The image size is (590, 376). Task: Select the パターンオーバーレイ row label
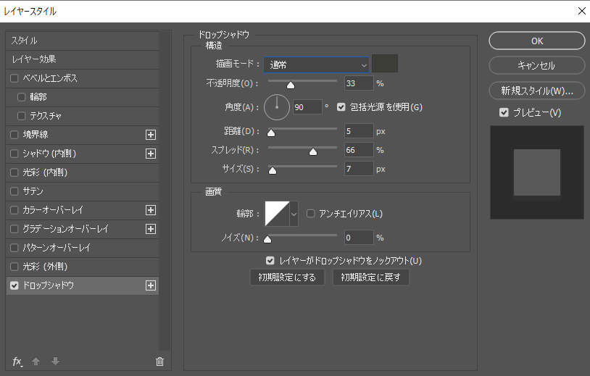tap(57, 248)
